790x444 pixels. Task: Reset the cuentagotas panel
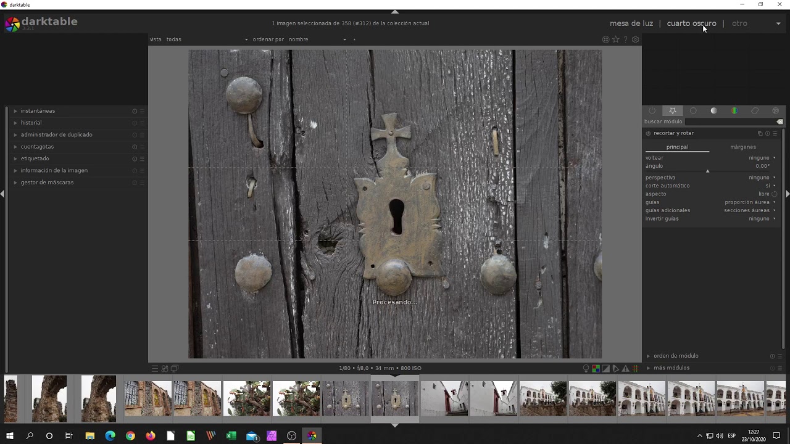click(x=135, y=147)
